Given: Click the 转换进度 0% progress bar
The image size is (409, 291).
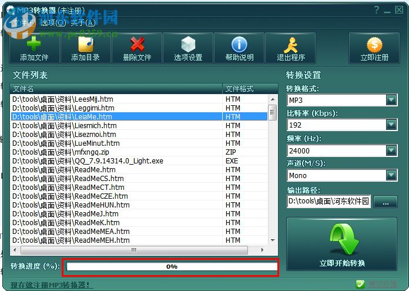Looking at the screenshot, I should (x=172, y=266).
